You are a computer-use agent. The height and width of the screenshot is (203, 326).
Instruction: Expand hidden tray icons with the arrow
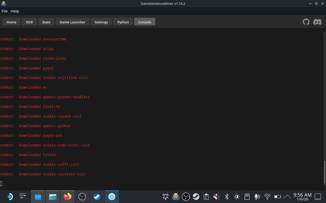tap(287, 196)
